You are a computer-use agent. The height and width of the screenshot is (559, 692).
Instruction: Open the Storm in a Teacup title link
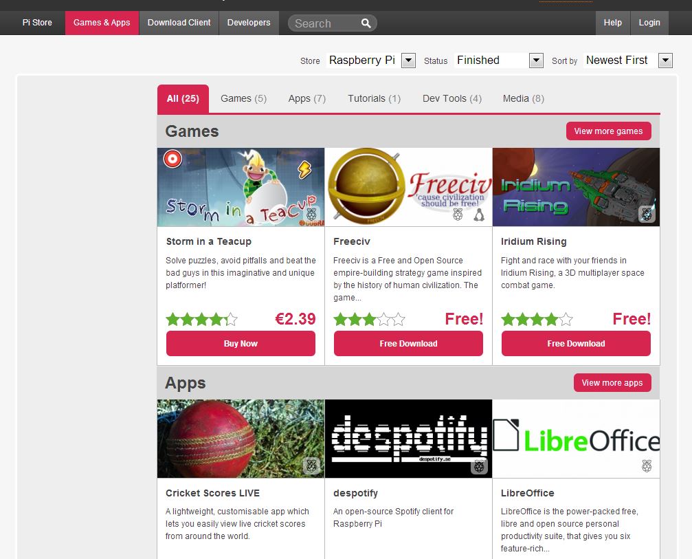pos(209,241)
